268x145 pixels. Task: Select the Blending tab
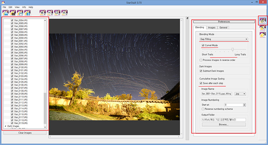[x=199, y=27]
